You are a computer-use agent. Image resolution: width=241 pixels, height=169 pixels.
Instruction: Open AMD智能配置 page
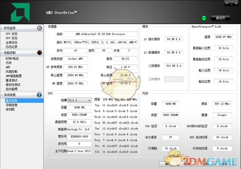14,76
